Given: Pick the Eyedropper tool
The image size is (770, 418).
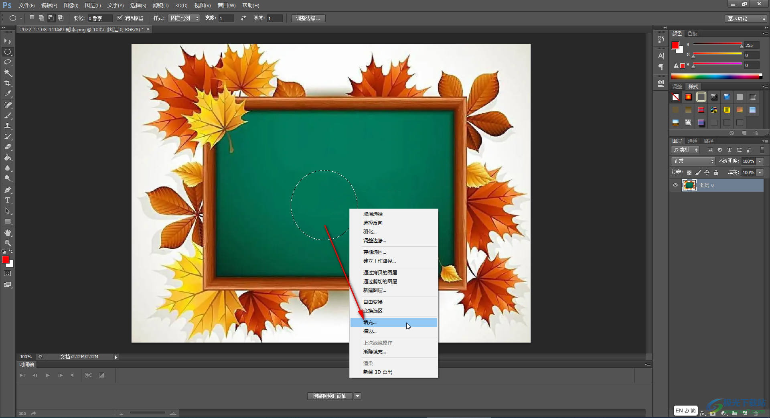Looking at the screenshot, I should pos(8,94).
